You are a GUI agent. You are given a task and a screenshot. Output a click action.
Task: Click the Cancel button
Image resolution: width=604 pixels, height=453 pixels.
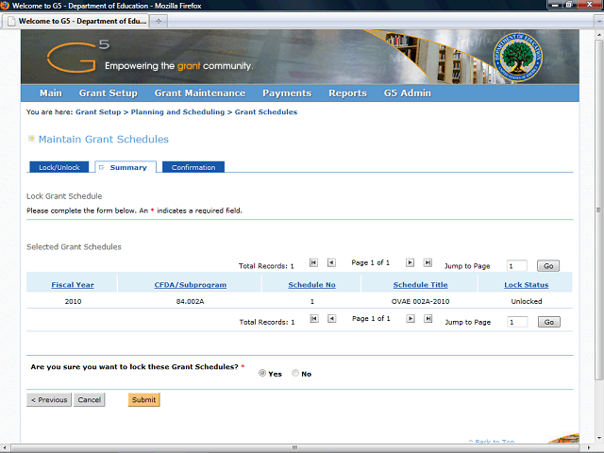[x=90, y=400]
